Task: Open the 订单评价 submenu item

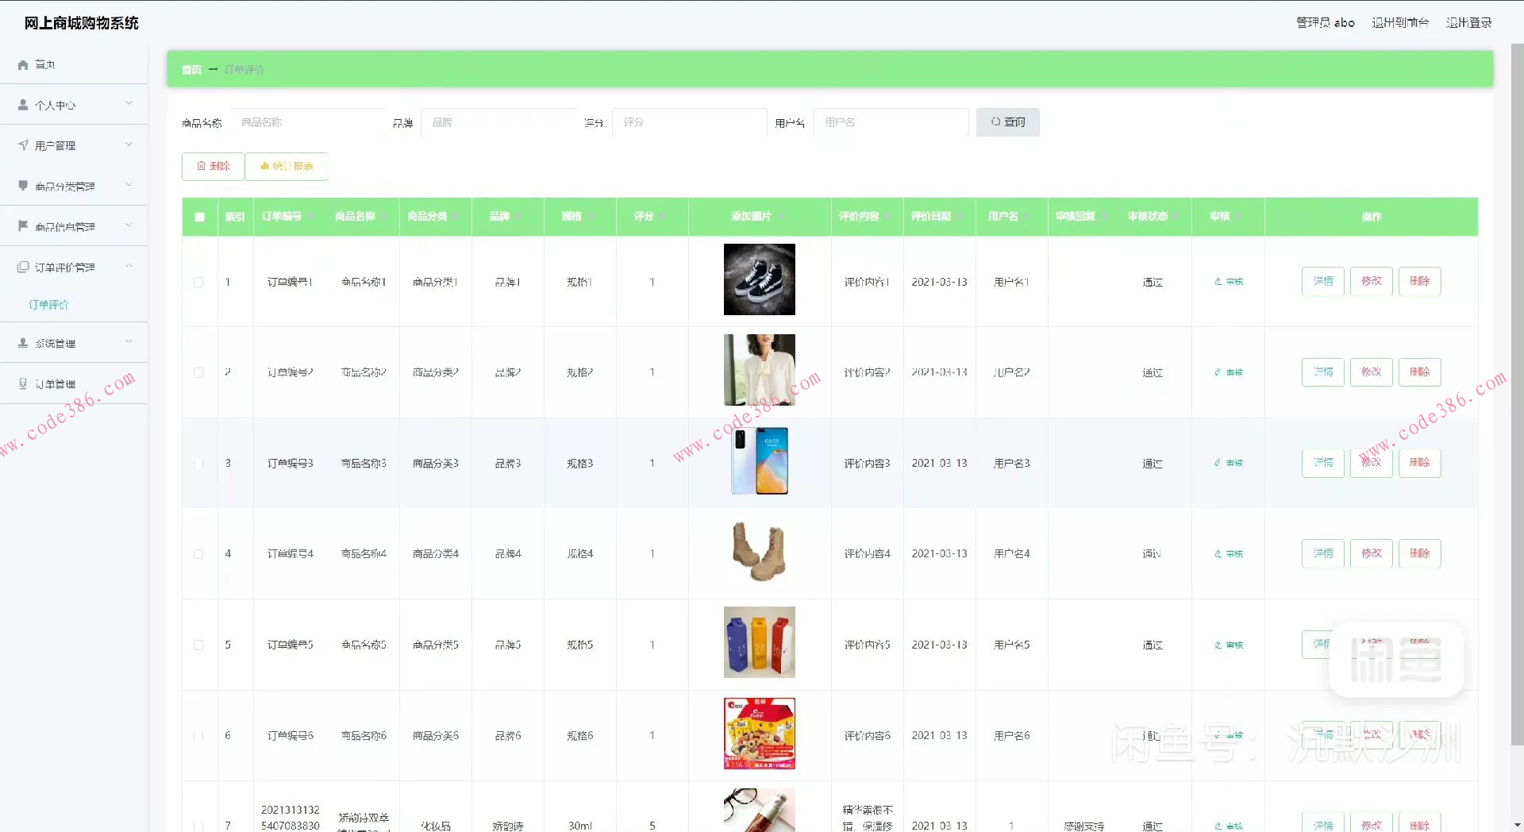Action: pos(49,305)
